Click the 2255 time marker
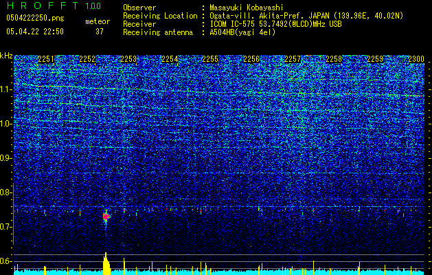Viewport: 432px width, 275px height. 210,59
